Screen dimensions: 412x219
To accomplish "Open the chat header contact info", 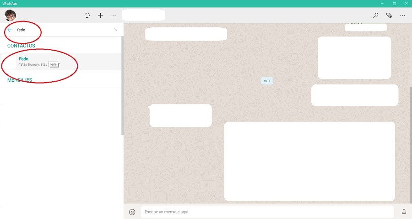I will (x=143, y=16).
